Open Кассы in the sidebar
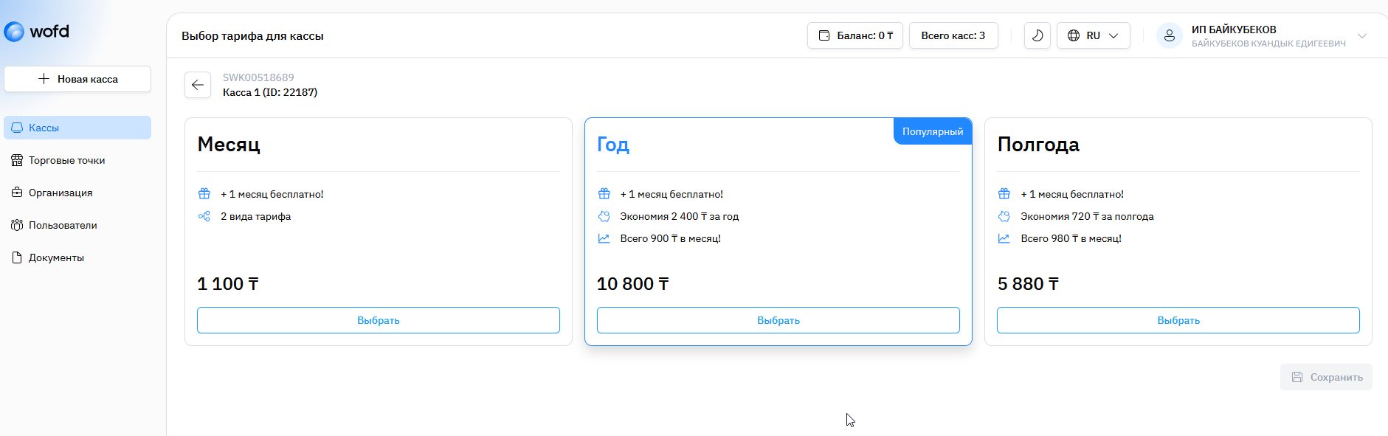Viewport: 1388px width, 436px height. pos(77,128)
